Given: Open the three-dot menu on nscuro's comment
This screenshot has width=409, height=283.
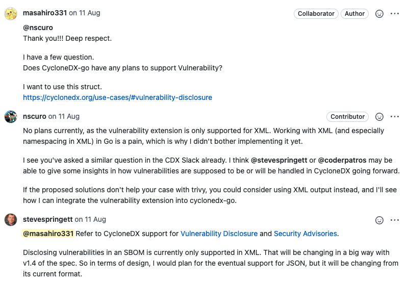Looking at the screenshot, I should 394,117.
